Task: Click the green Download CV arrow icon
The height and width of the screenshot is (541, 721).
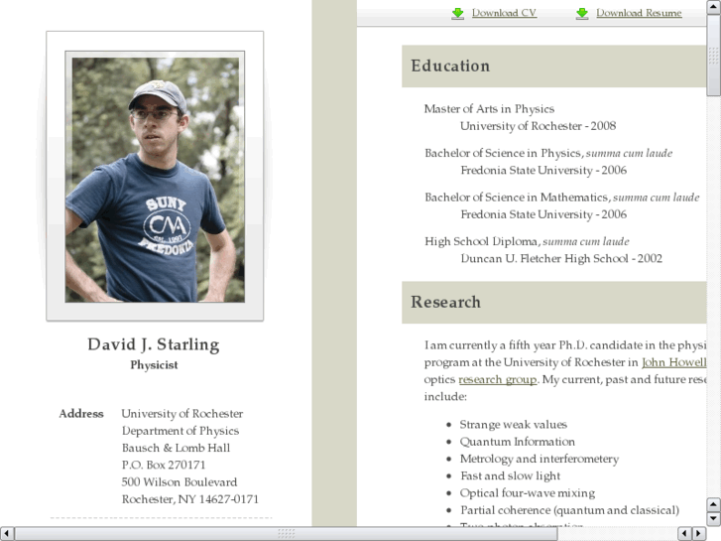Action: point(457,13)
